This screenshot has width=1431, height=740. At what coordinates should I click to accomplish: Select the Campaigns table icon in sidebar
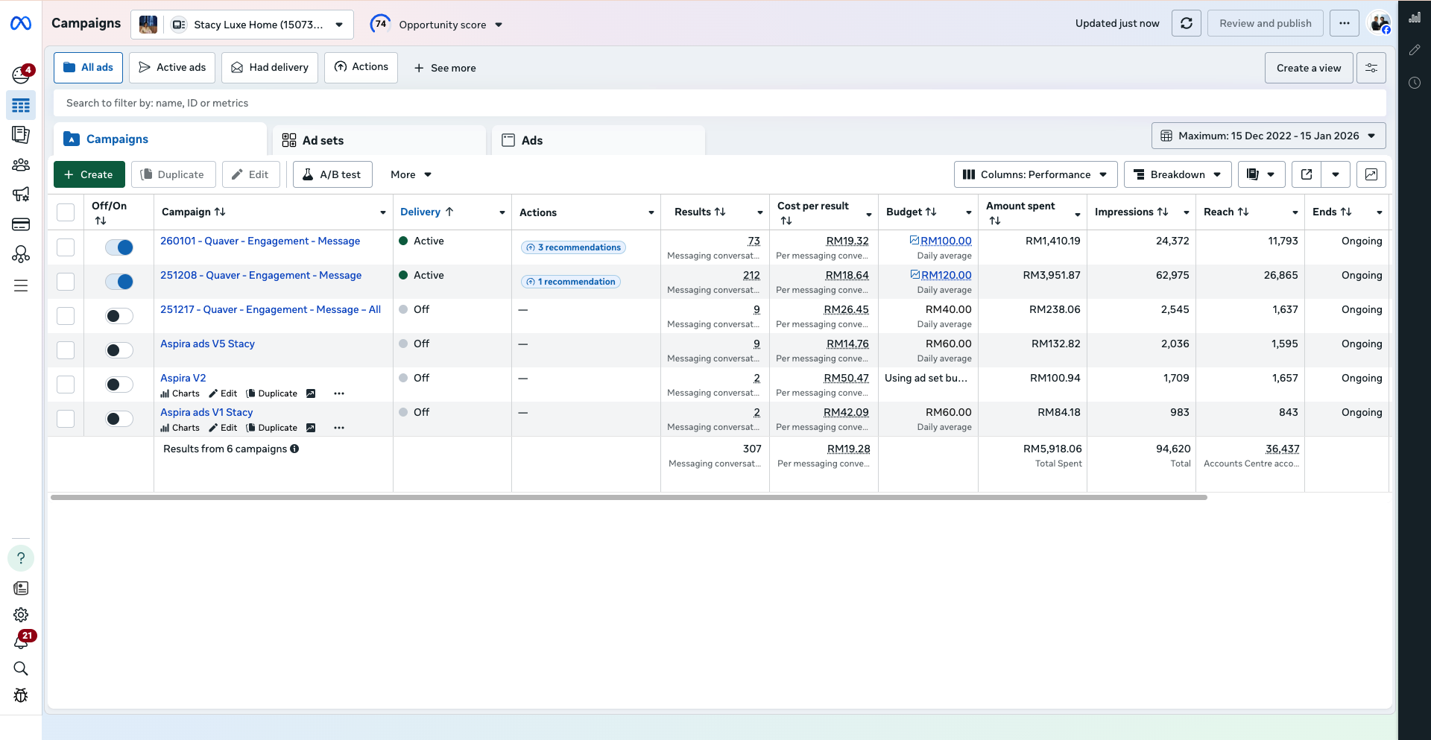click(x=21, y=105)
